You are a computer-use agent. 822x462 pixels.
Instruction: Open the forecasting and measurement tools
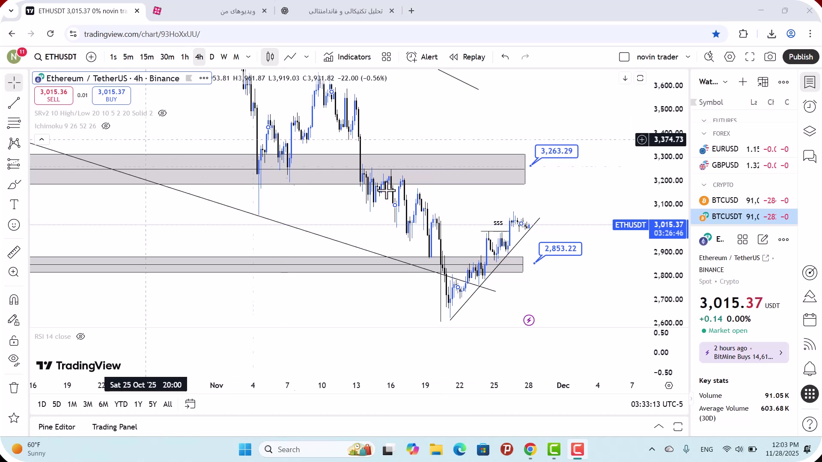click(x=14, y=164)
